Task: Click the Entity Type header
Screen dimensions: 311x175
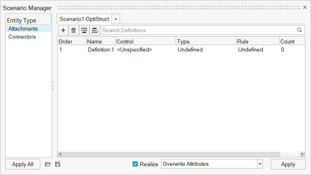Action: 28,20
